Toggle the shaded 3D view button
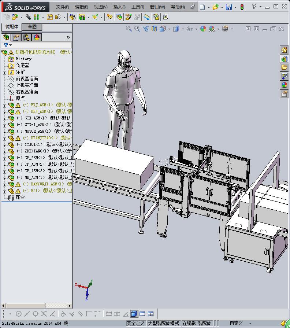Viewport: 290px width, 328px height. coord(134,314)
